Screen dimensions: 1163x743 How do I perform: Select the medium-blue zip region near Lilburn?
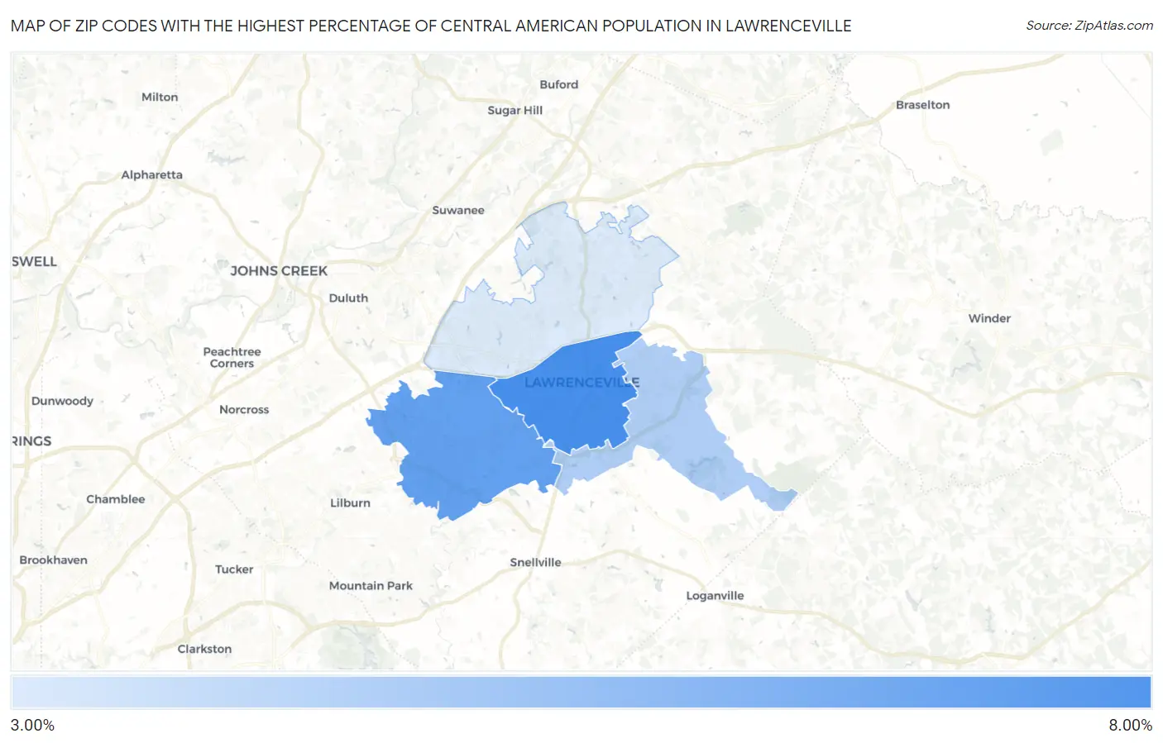click(463, 446)
